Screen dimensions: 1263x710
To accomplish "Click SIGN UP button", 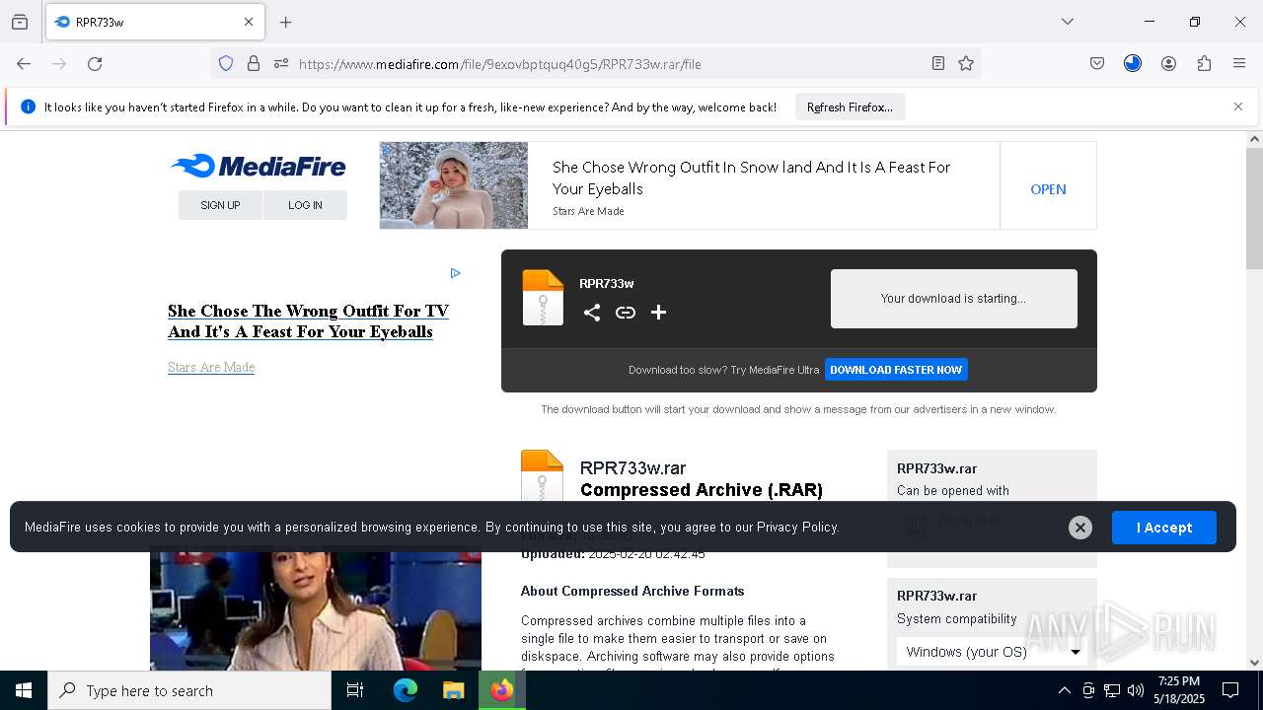I will [x=220, y=205].
